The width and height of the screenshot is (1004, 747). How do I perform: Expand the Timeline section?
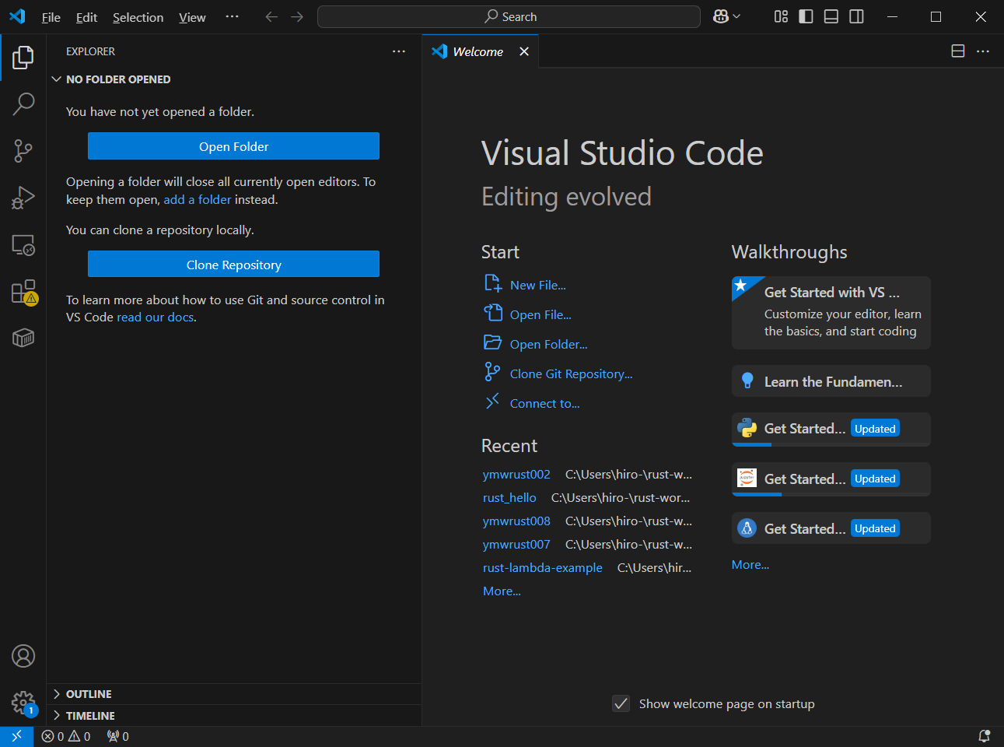[90, 716]
